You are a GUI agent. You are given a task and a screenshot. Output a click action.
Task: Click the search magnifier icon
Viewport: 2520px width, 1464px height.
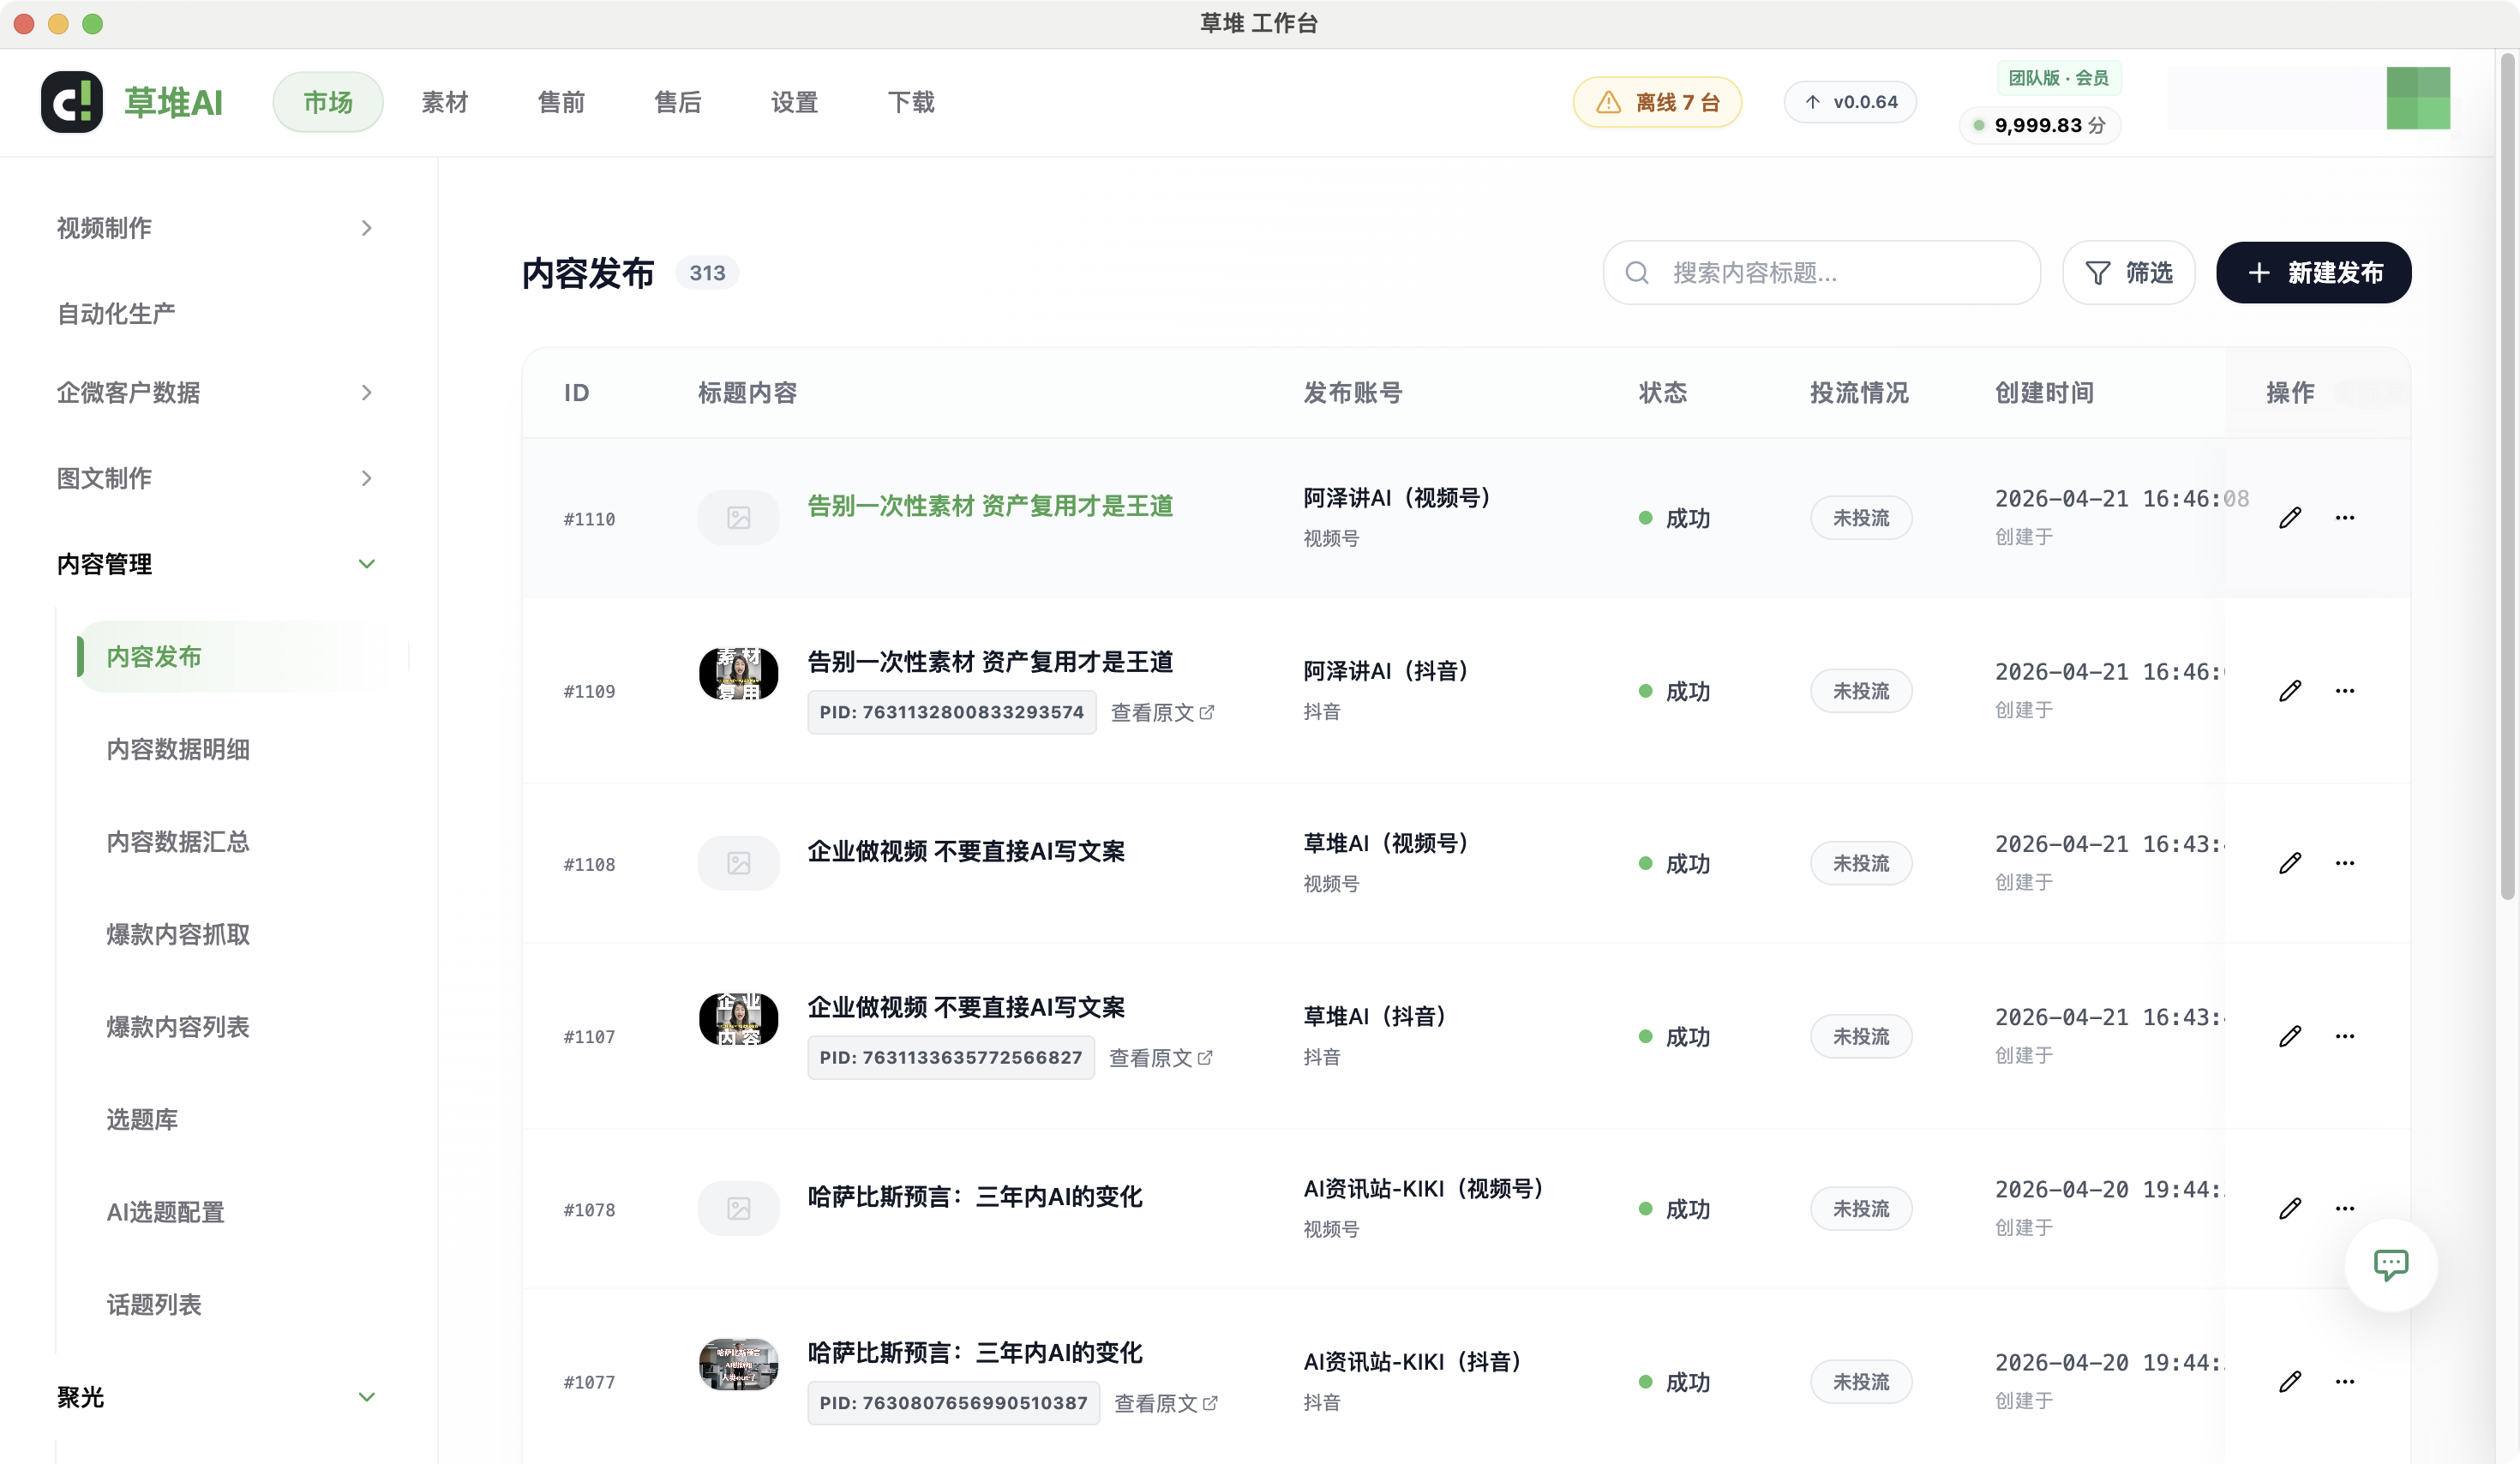point(1637,273)
